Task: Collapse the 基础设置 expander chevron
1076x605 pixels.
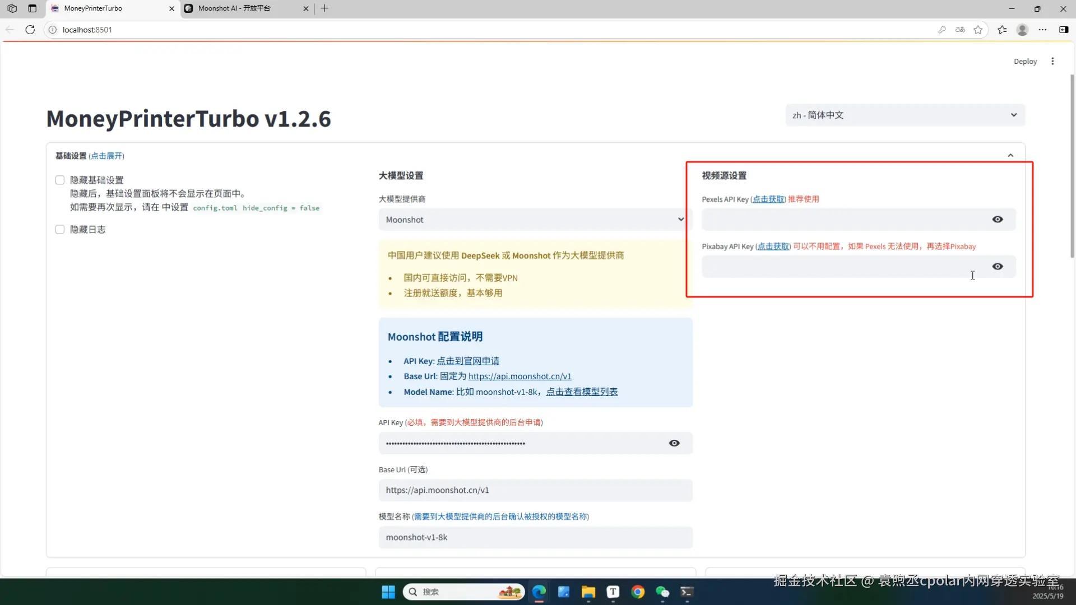Action: pos(1010,155)
